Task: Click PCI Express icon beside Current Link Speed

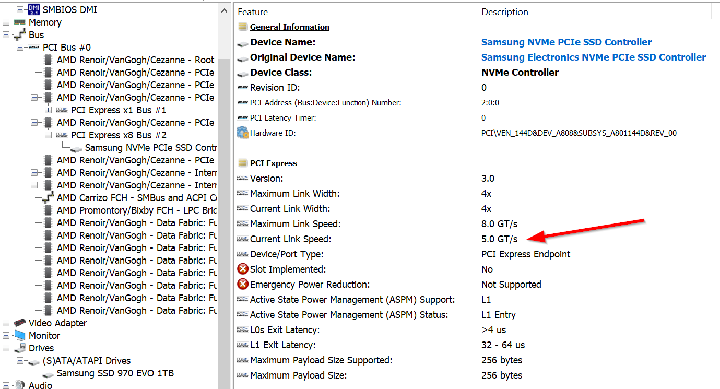Action: [x=242, y=239]
